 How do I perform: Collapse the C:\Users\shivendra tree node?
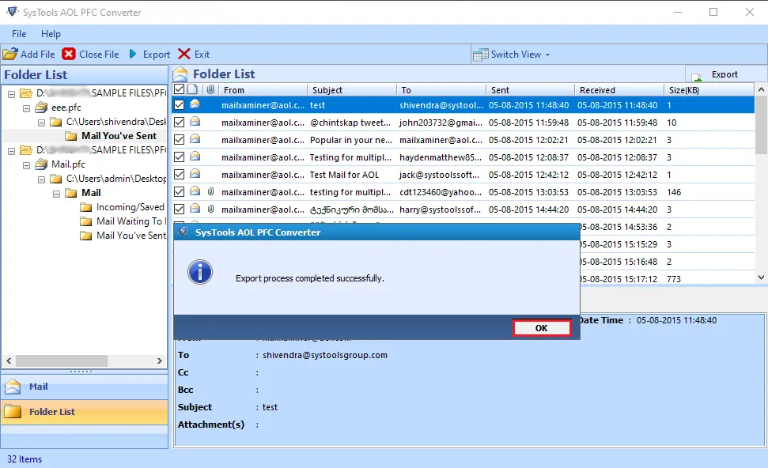(x=42, y=123)
